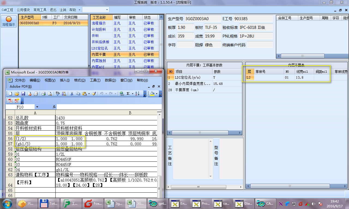Open Excel 文件(F) menu

[20, 80]
